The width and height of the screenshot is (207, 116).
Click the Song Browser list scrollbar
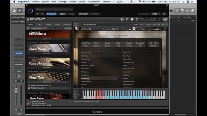[x=160, y=64]
